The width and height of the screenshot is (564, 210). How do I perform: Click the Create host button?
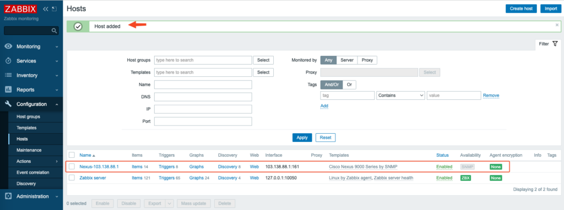521,9
